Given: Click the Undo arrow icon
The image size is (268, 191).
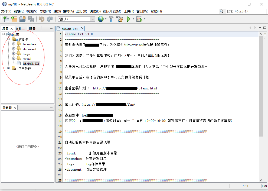Looking at the screenshot, I should [x=41, y=19].
